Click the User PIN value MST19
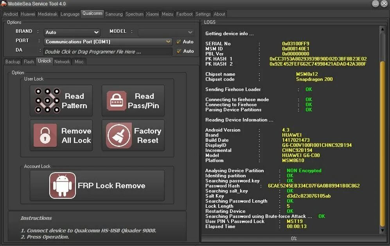 [295, 221]
